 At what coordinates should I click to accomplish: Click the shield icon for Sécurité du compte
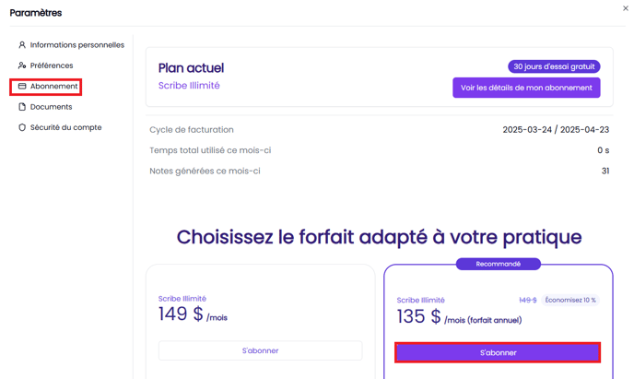pyautogui.click(x=22, y=127)
